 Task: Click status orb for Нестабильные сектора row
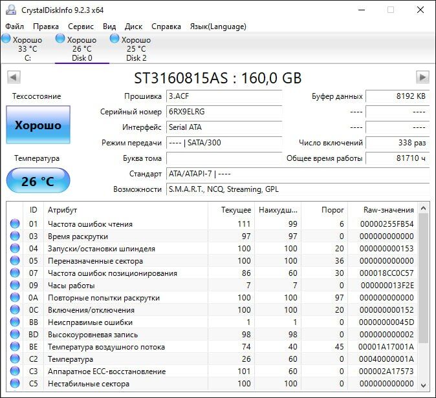[15, 384]
